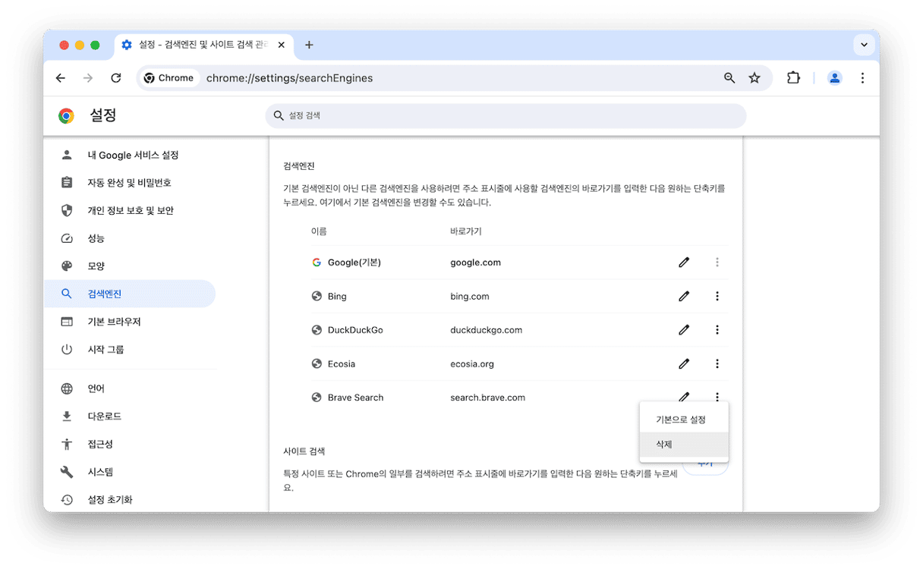Close the 설정 tab
923x569 pixels.
282,45
